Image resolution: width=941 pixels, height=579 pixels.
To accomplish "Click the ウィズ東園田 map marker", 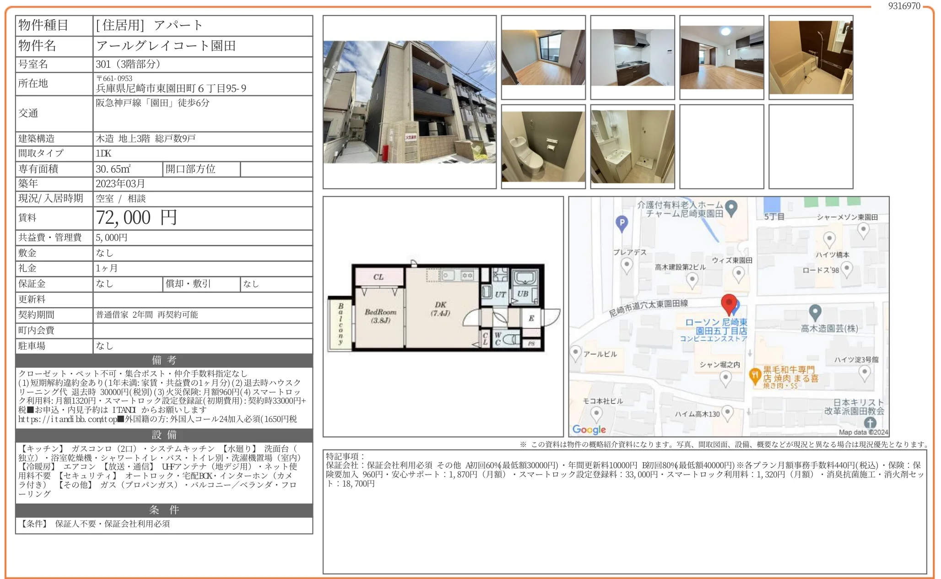I will pos(738,273).
